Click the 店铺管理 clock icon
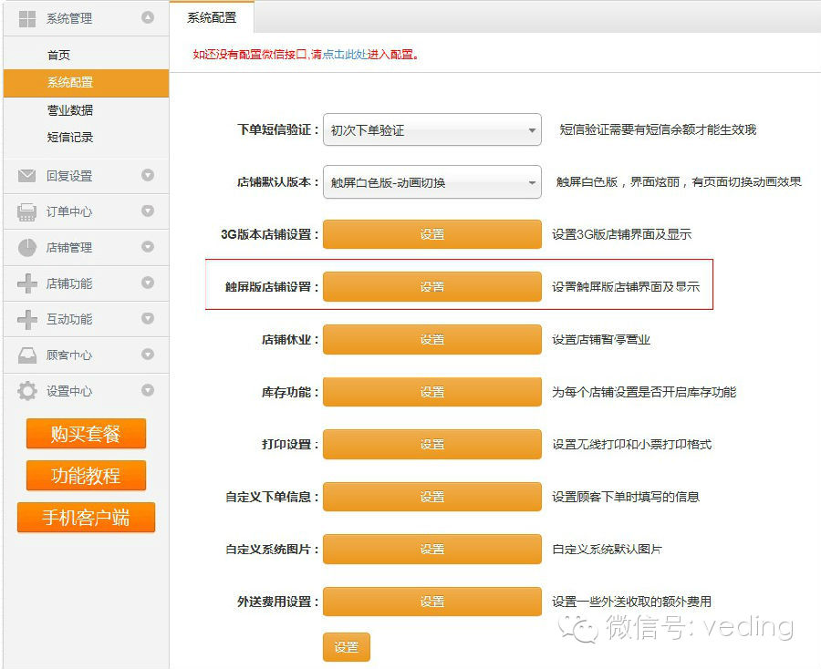Viewport: 821px width, 669px height. (x=27, y=247)
